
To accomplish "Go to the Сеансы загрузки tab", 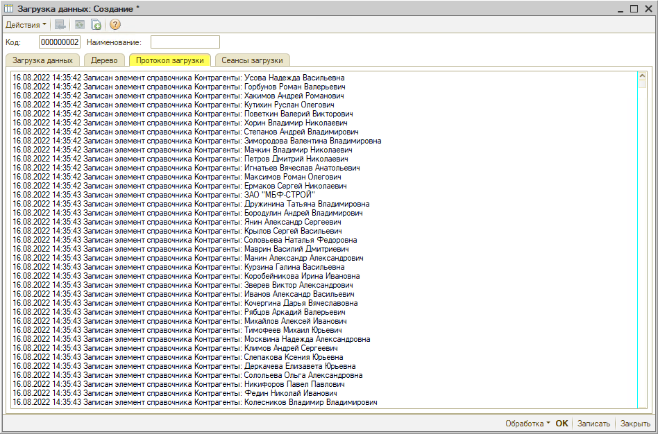I will point(252,60).
